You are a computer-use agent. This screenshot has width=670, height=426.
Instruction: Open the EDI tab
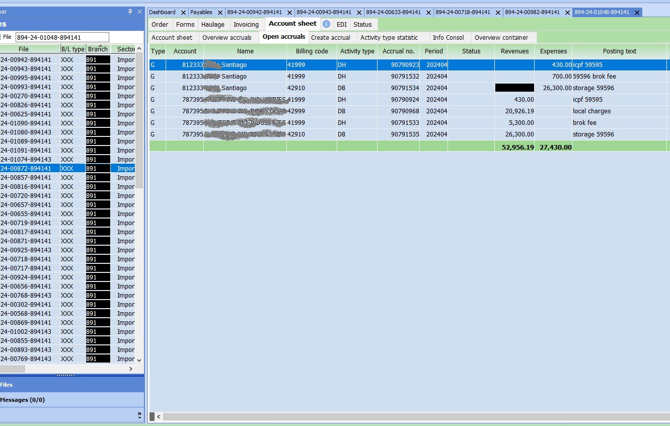click(x=342, y=24)
